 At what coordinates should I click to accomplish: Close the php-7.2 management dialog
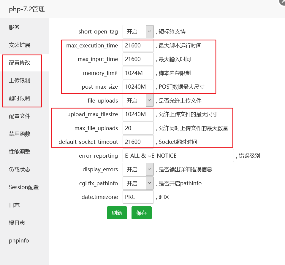pyautogui.click(x=282, y=2)
